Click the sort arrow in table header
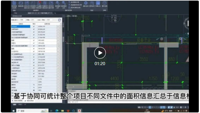This screenshot has height=113, width=200. click(x=61, y=24)
